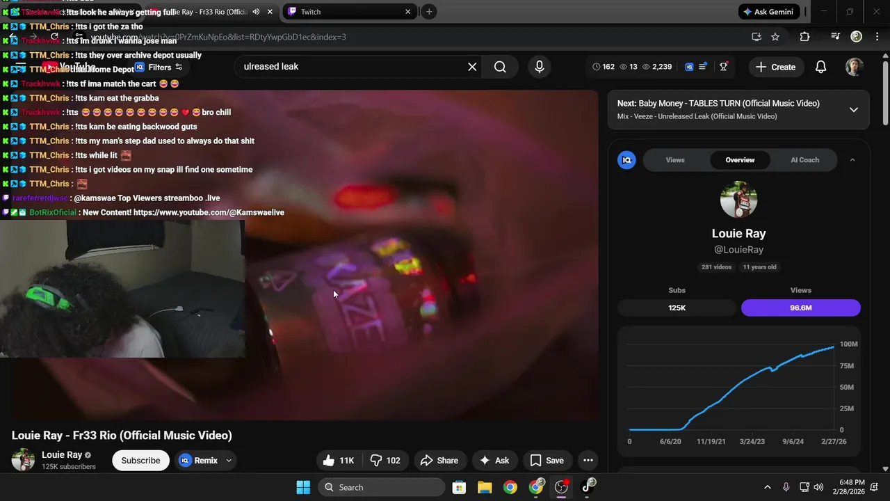The height and width of the screenshot is (501, 890).
Task: Expand the Remix dropdown arrow
Action: coord(229,461)
